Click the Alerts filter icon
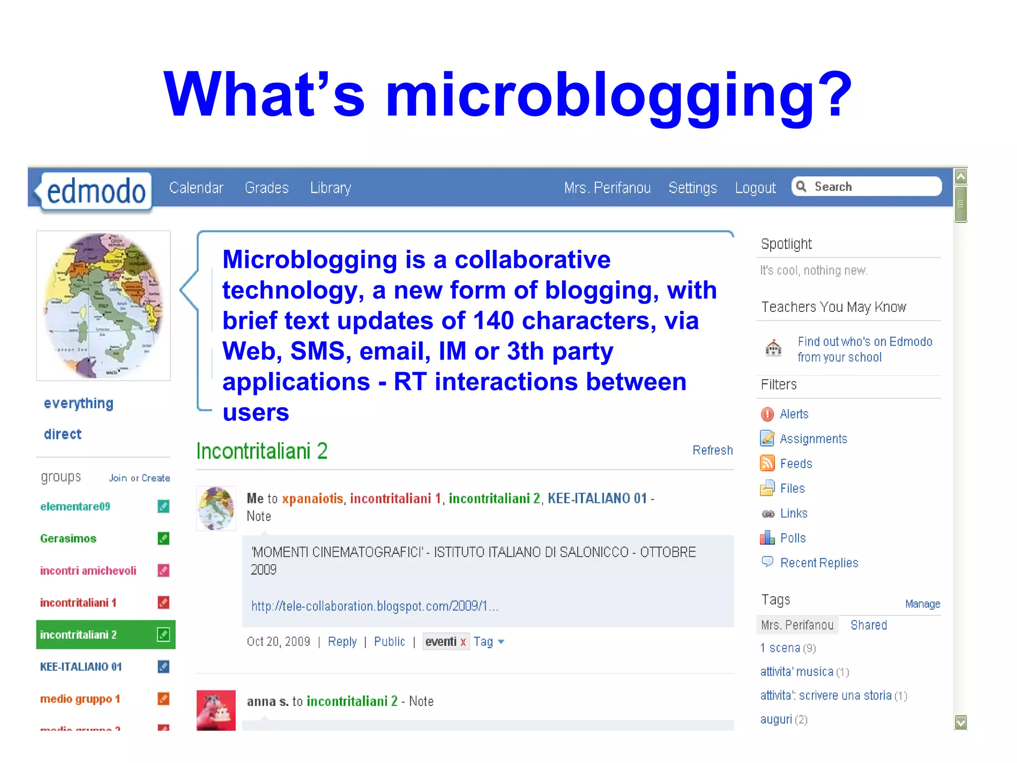Viewport: 1017px width, 763px height. [x=767, y=414]
